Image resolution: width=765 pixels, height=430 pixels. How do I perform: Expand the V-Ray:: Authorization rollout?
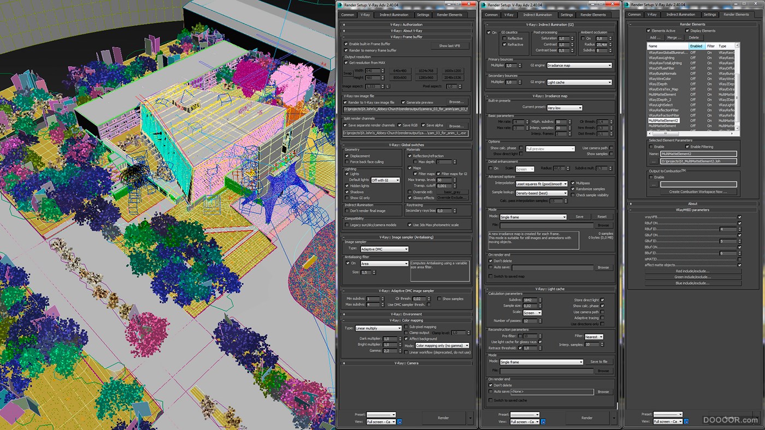406,25
